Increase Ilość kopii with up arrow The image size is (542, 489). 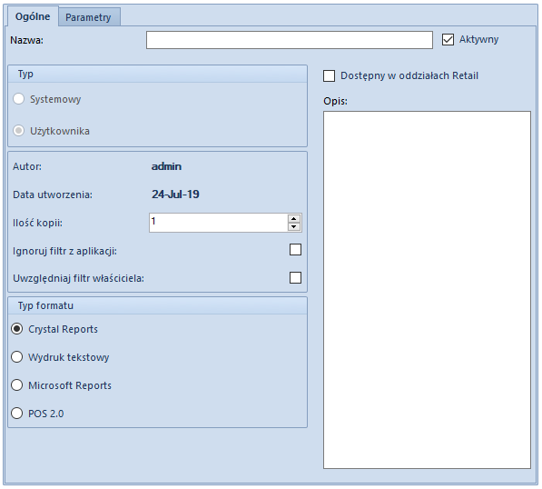click(x=294, y=219)
